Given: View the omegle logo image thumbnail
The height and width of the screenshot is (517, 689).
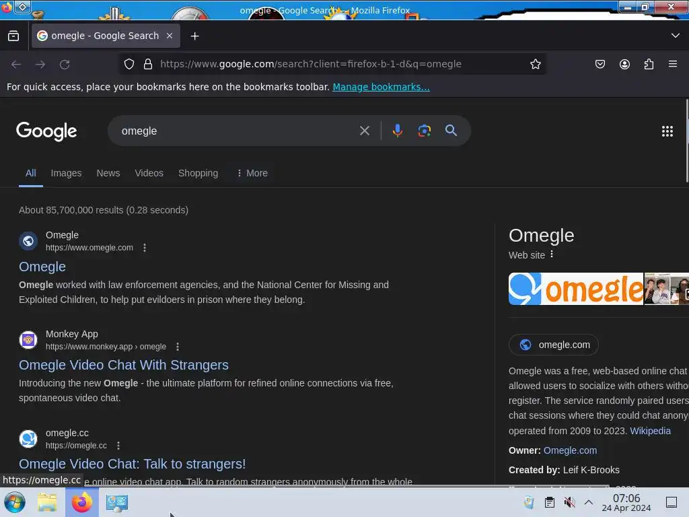Looking at the screenshot, I should pos(576,289).
